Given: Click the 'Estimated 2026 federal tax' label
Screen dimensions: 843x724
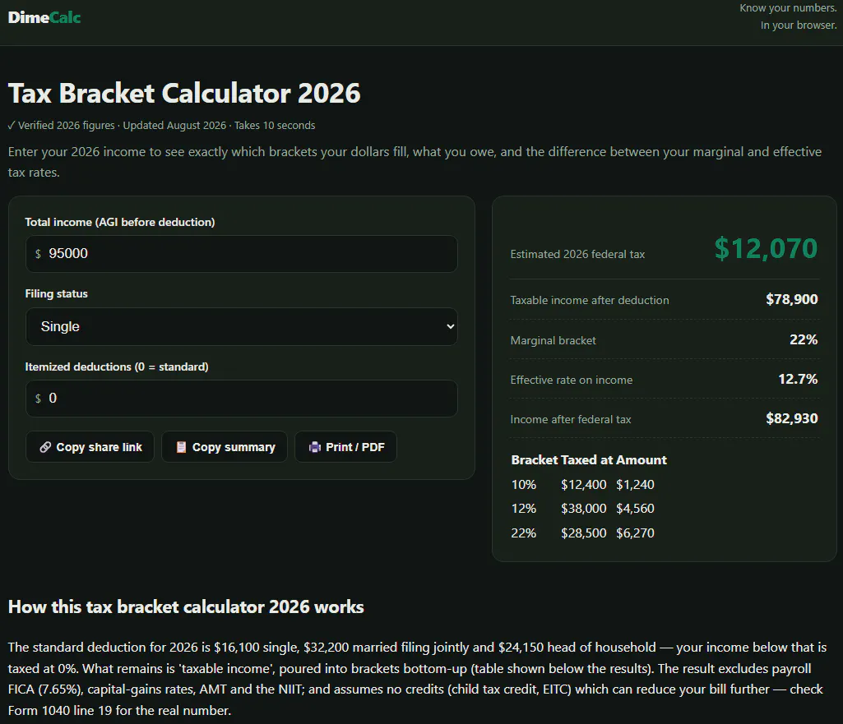Looking at the screenshot, I should [577, 254].
